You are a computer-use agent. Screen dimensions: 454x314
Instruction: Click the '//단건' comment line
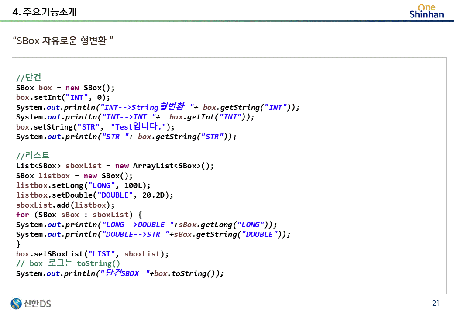pos(29,78)
